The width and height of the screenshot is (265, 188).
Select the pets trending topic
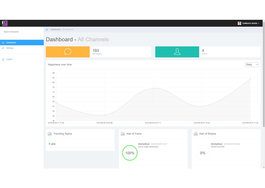pyautogui.click(x=53, y=144)
